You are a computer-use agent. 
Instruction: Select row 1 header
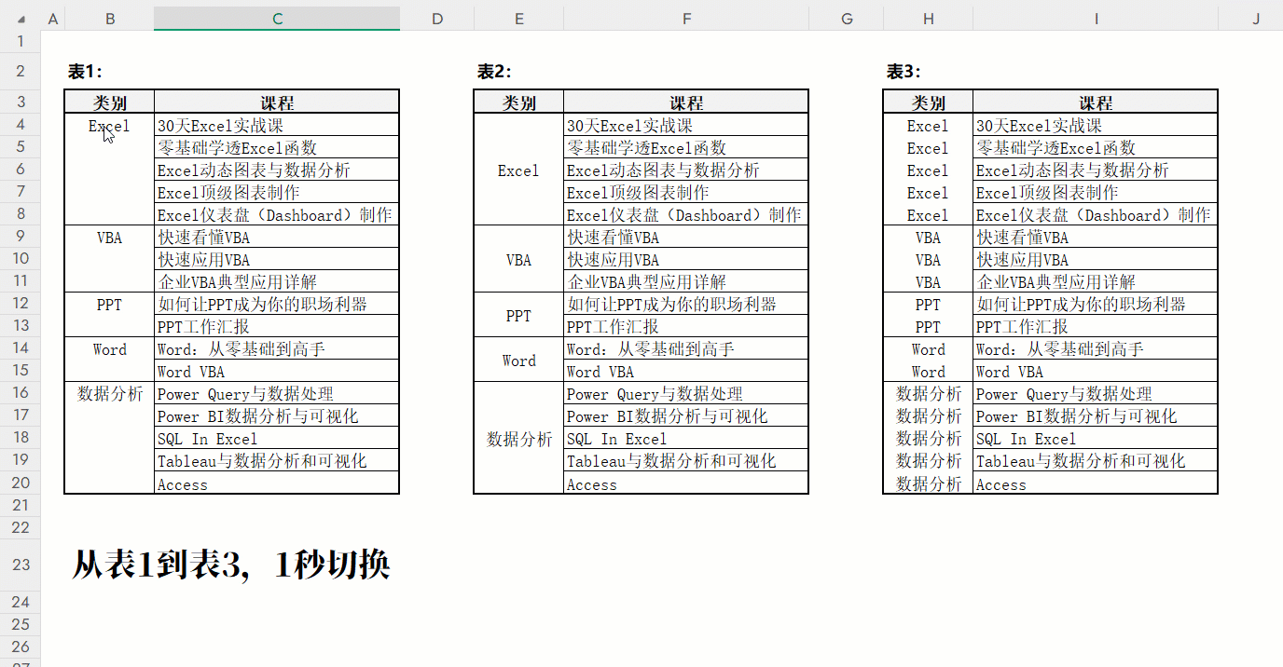point(21,42)
